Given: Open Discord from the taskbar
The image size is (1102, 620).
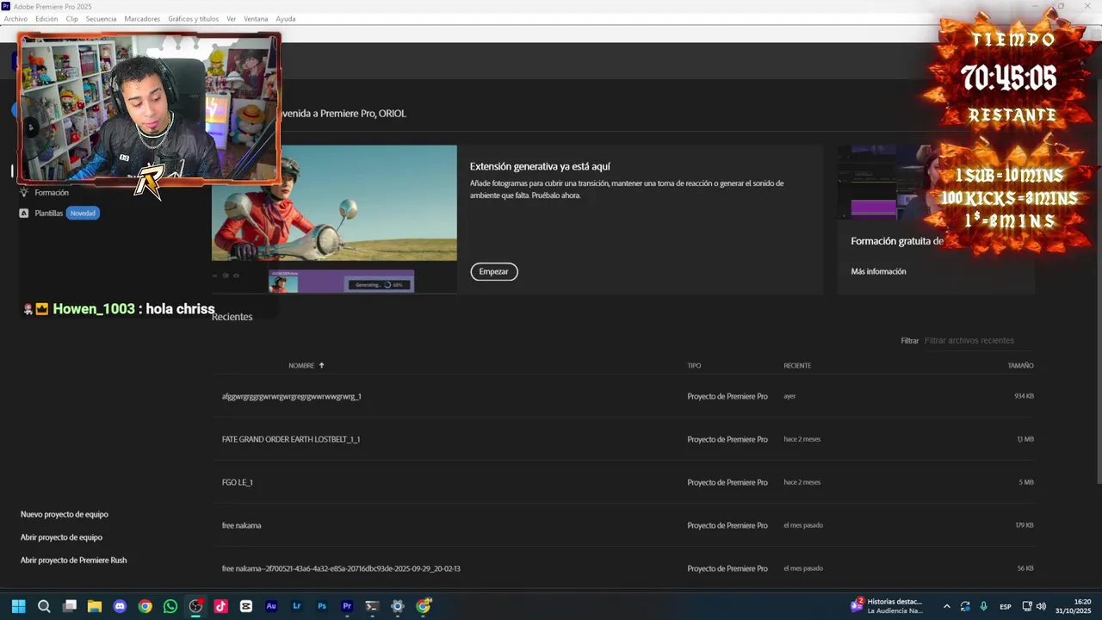Looking at the screenshot, I should coord(120,606).
